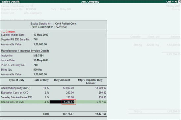Close the Excise Details window with X button
The width and height of the screenshot is (181, 120).
pyautogui.click(x=179, y=2)
